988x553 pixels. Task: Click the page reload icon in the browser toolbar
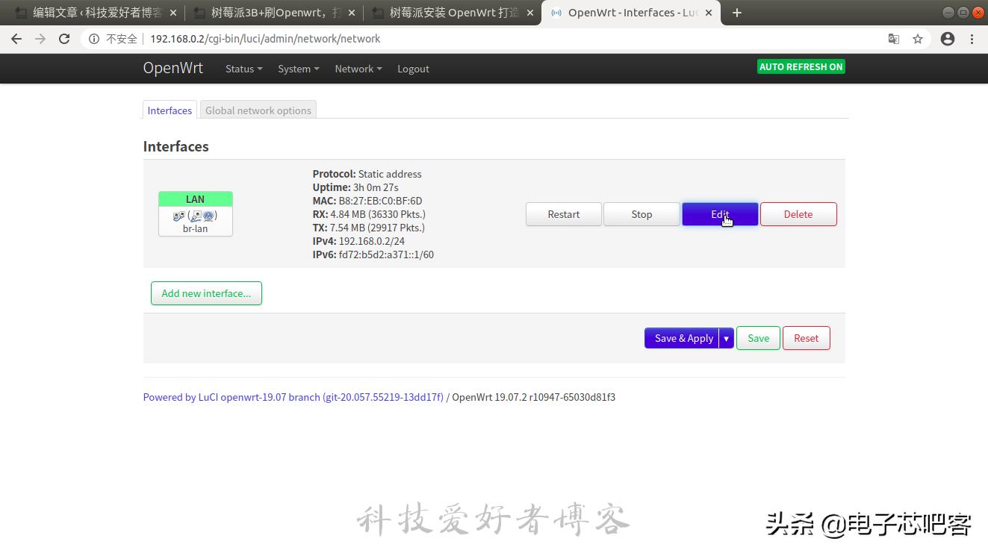click(x=64, y=39)
